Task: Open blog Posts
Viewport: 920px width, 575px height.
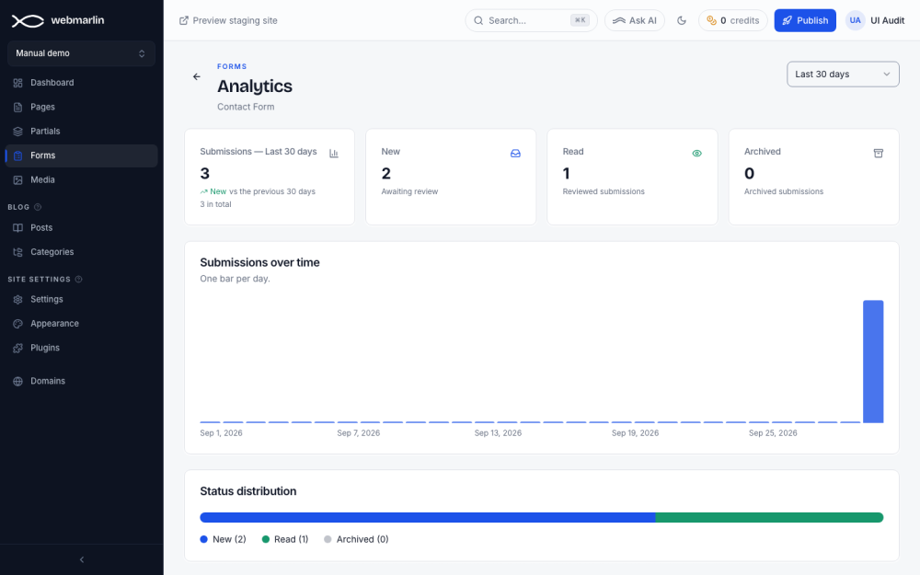Action: [x=82, y=227]
